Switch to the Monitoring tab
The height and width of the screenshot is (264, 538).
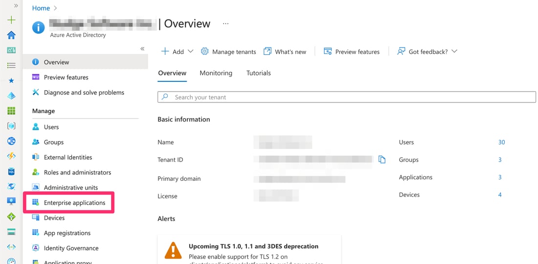216,73
